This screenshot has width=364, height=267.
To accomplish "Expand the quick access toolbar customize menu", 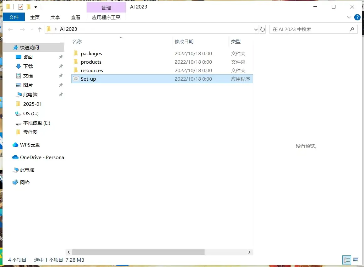I will [x=35, y=7].
